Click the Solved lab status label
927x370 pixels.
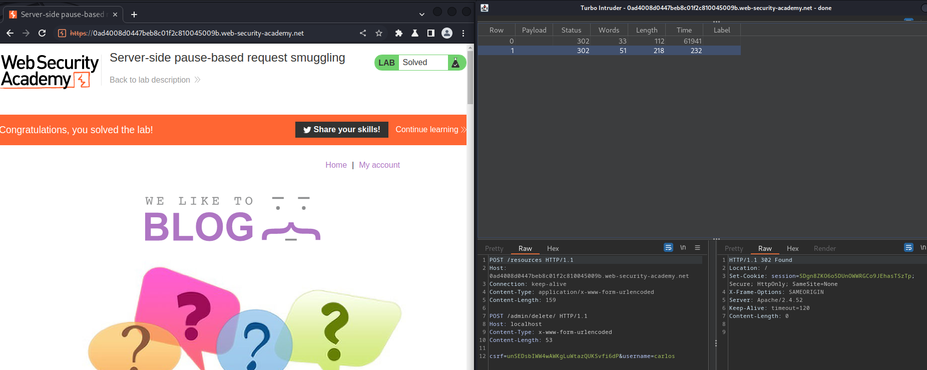coord(415,63)
